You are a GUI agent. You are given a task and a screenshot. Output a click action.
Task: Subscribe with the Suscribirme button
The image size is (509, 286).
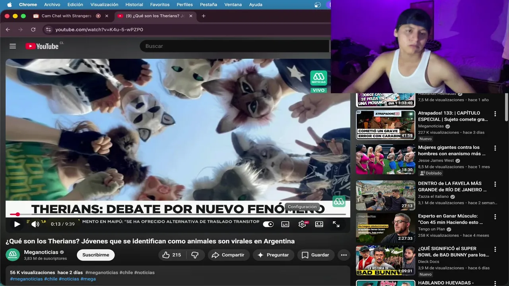click(x=96, y=255)
